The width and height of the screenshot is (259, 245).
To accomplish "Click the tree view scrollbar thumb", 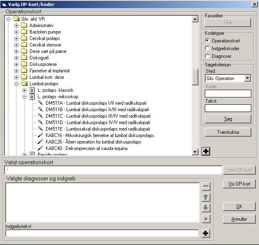I will pos(195,77).
